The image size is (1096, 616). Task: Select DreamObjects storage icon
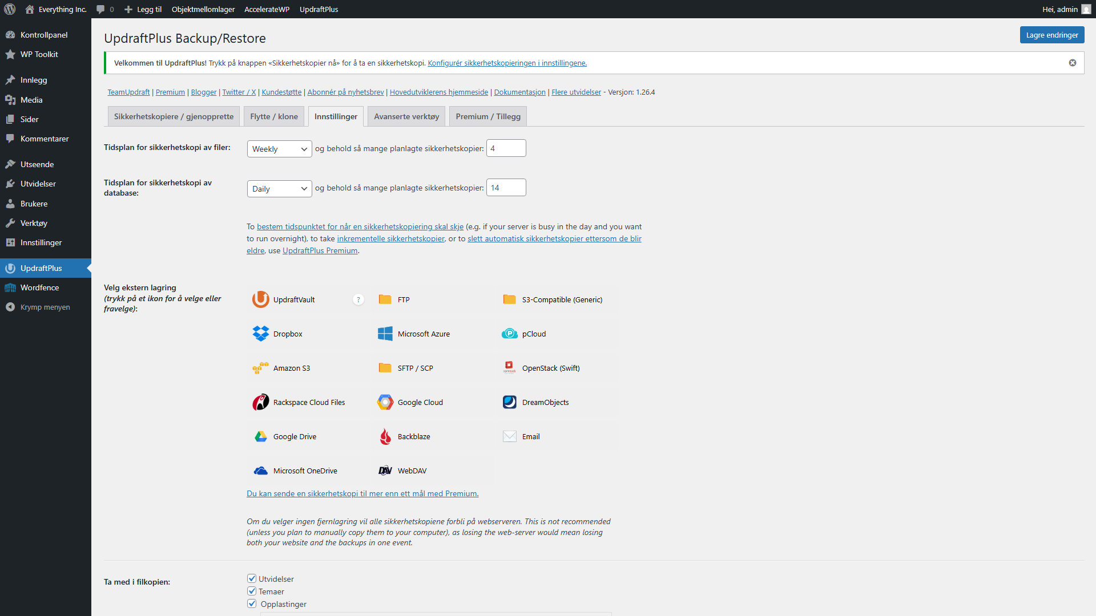pos(510,402)
